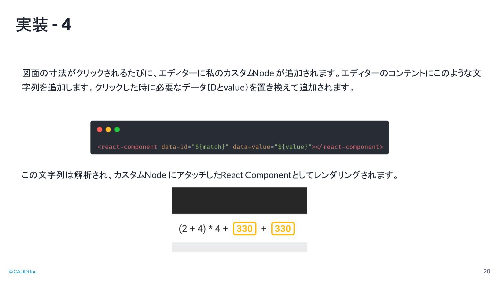This screenshot has height=281, width=500.
Task: Click the ${match} string in code
Action: point(210,147)
